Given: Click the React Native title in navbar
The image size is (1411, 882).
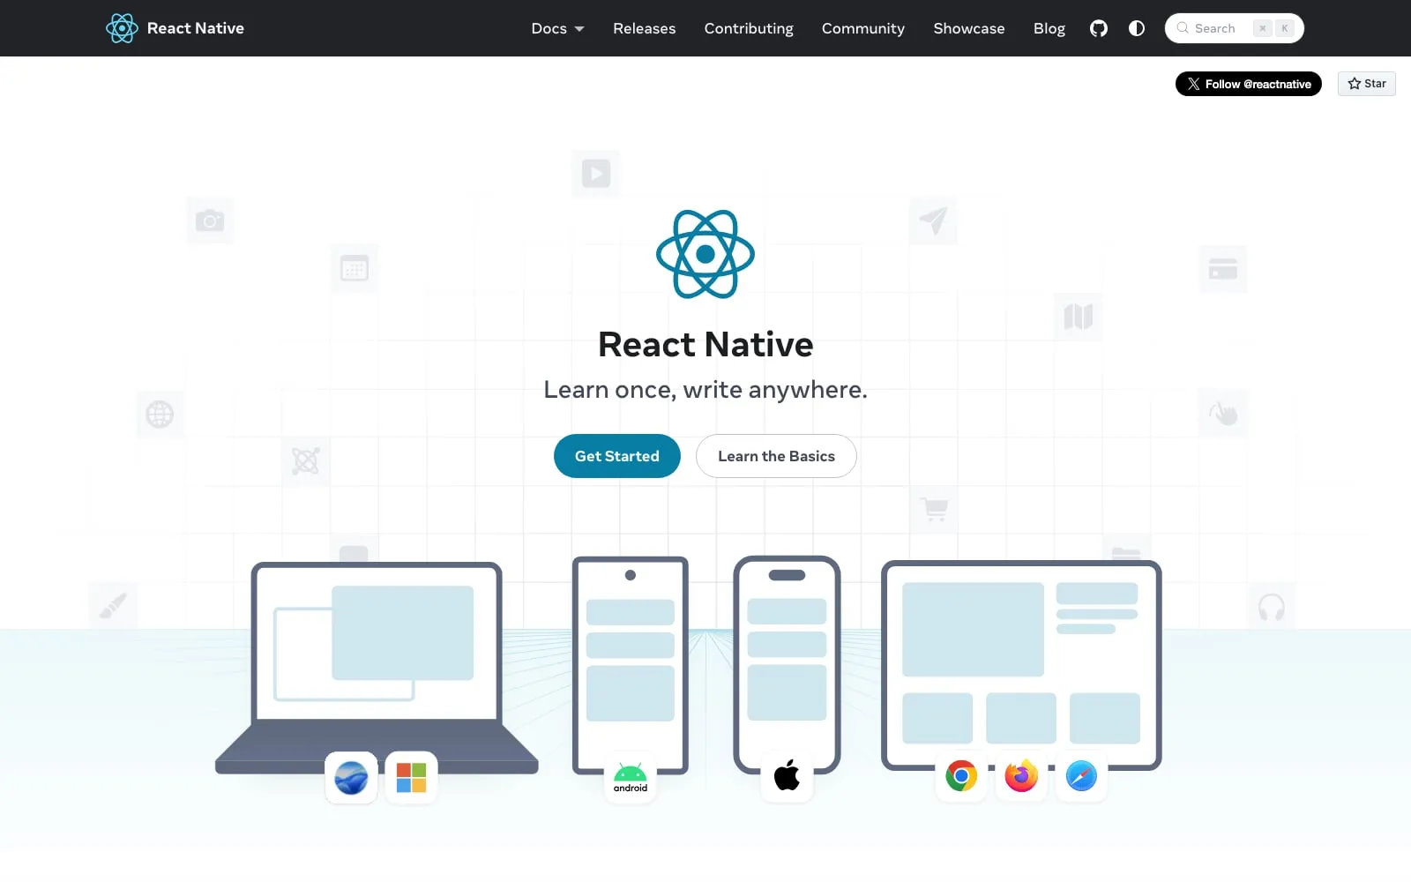Looking at the screenshot, I should click(x=196, y=28).
